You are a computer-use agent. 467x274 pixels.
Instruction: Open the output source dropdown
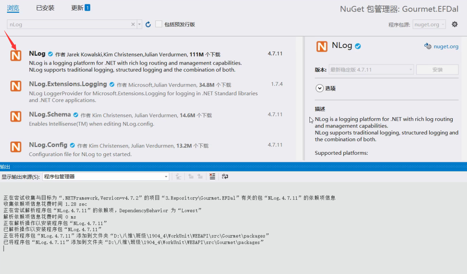click(106, 177)
